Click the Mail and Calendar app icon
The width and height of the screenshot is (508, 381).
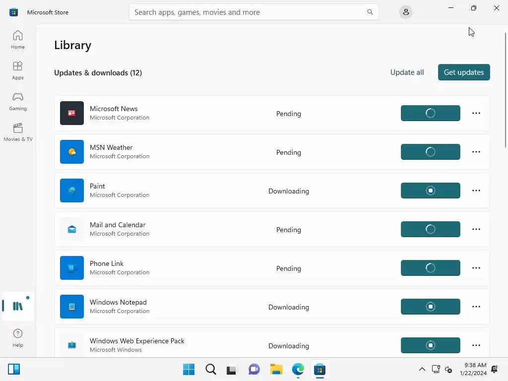point(72,229)
